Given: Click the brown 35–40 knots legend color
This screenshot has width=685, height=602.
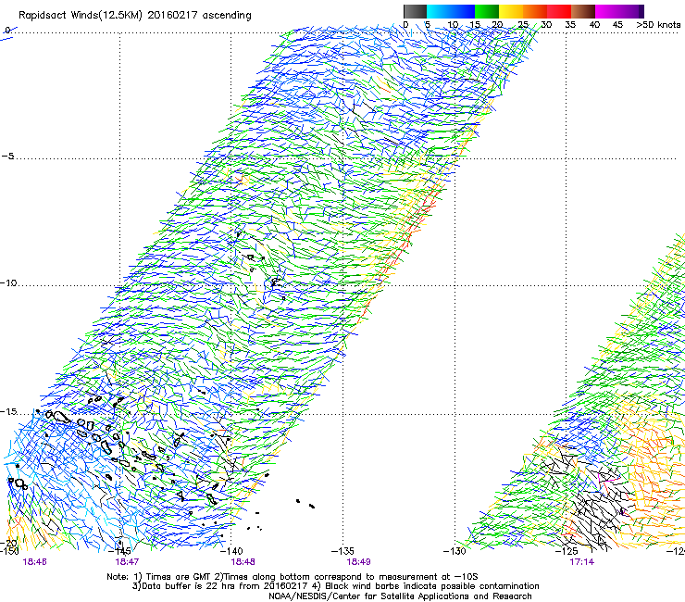Looking at the screenshot, I should click(583, 11).
